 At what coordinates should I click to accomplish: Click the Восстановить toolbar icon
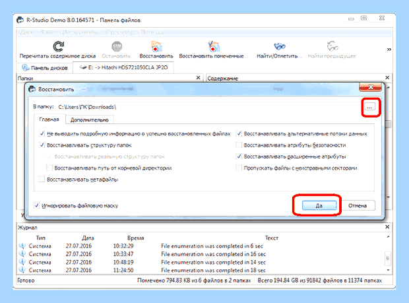pos(156,46)
